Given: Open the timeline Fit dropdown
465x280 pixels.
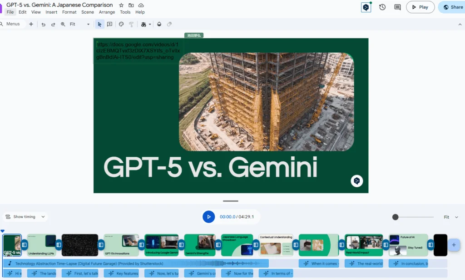Looking at the screenshot, I should tap(451, 217).
